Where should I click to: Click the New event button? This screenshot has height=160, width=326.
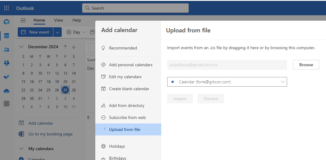pyautogui.click(x=35, y=32)
